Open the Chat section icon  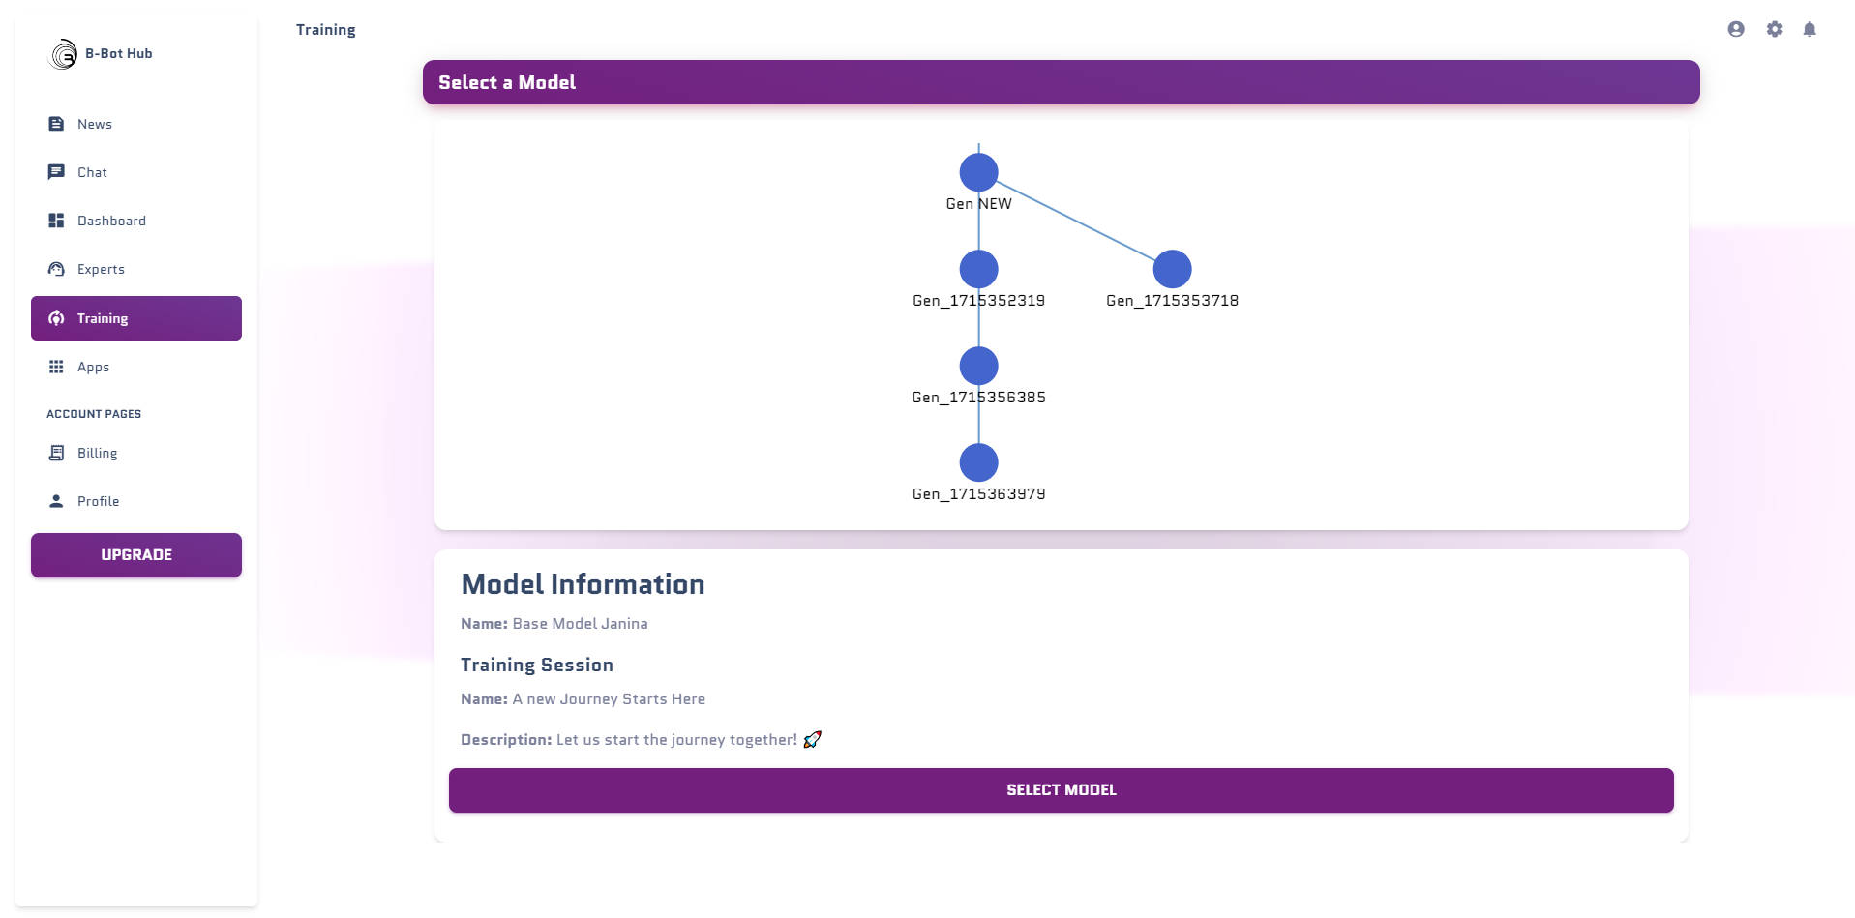coord(56,172)
